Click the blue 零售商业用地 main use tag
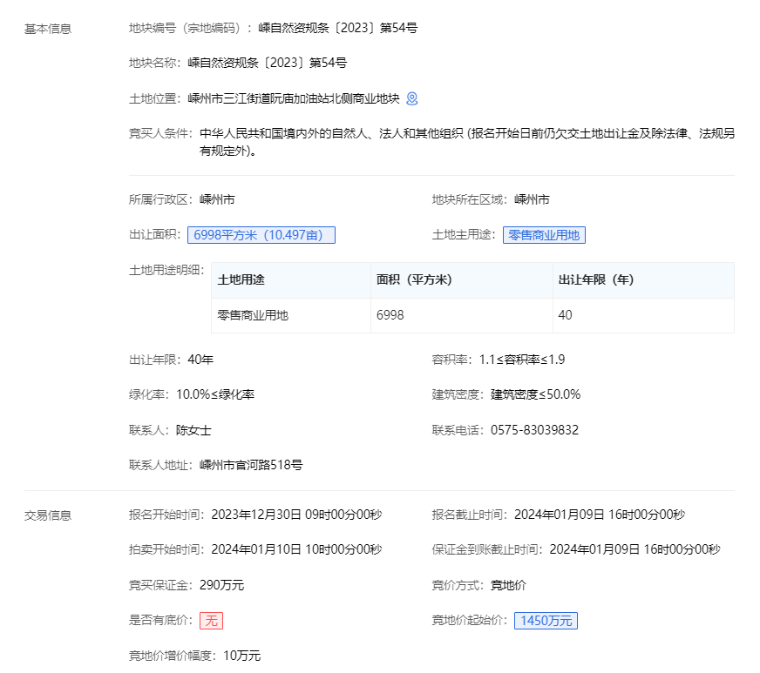 click(x=544, y=235)
